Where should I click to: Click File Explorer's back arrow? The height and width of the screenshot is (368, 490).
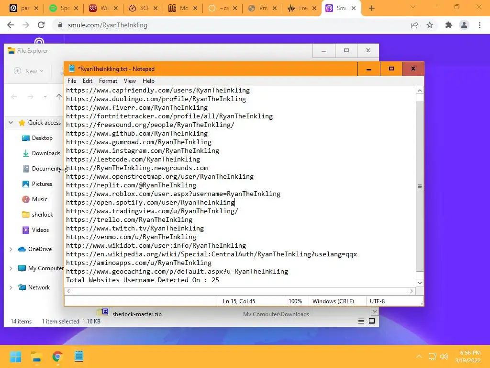click(x=14, y=97)
